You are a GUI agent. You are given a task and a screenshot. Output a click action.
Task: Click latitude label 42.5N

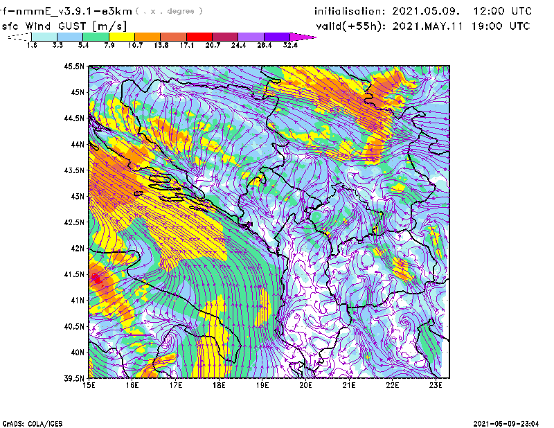click(x=74, y=222)
